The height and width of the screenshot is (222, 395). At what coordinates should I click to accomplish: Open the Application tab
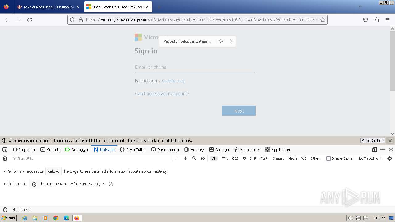[x=277, y=150]
